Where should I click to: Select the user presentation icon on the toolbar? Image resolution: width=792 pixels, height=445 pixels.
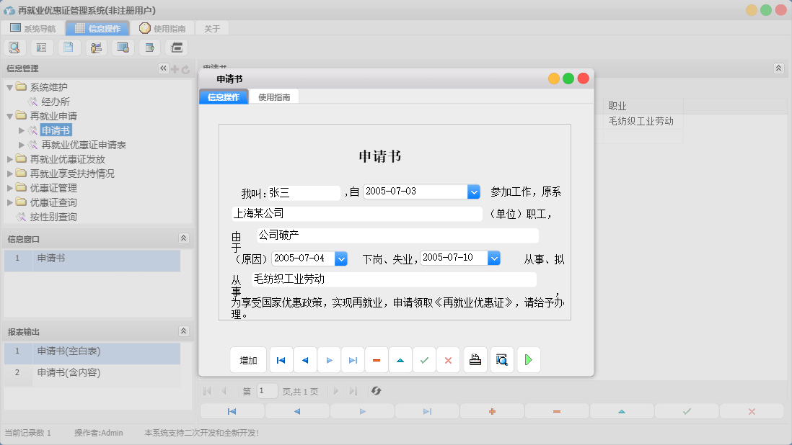click(96, 47)
